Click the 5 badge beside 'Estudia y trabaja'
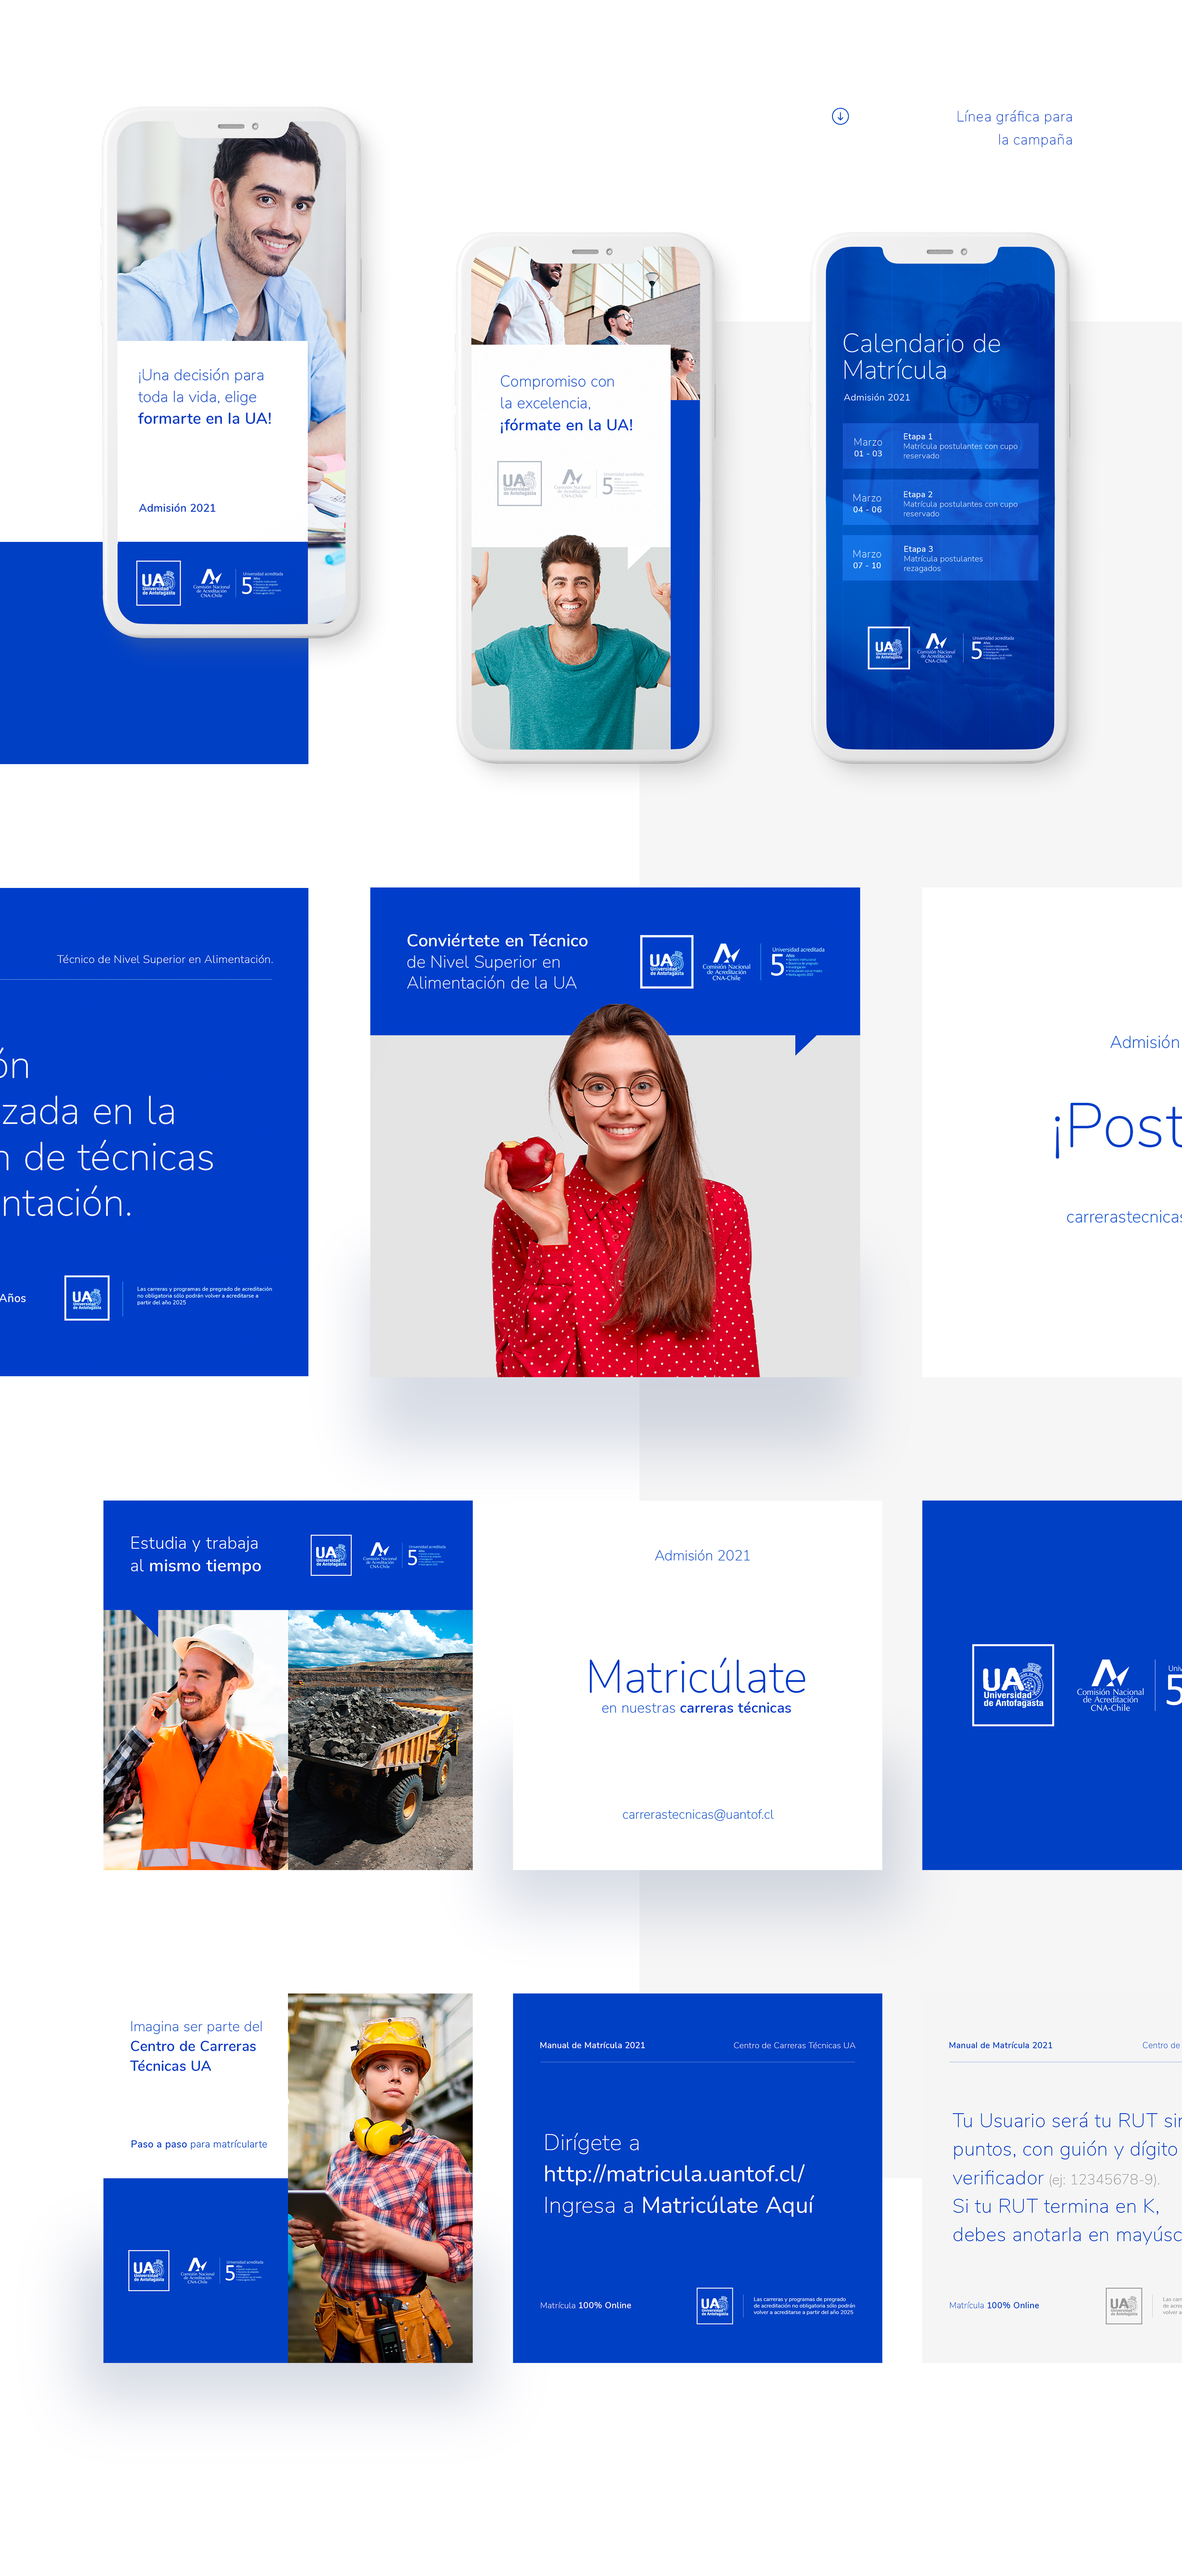 tap(426, 1556)
